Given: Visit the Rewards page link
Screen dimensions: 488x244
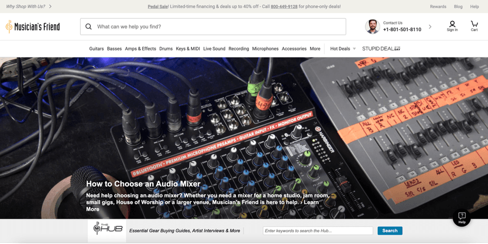Looking at the screenshot, I should 438,6.
